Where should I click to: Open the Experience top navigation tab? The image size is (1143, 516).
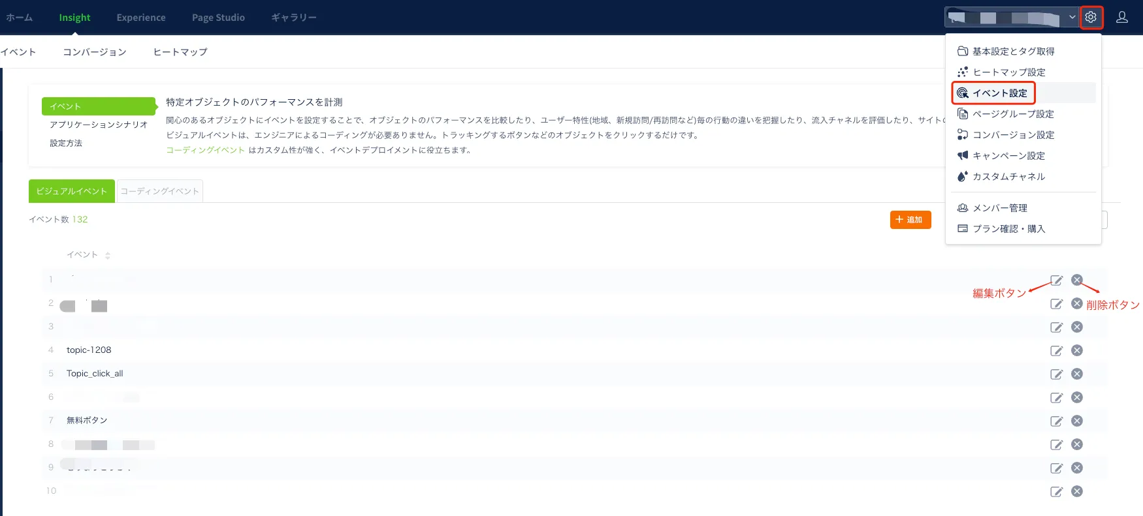pos(141,18)
